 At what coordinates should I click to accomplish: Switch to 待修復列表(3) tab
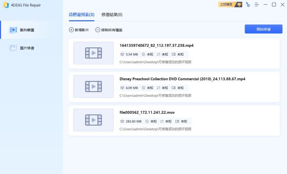[x=81, y=15]
